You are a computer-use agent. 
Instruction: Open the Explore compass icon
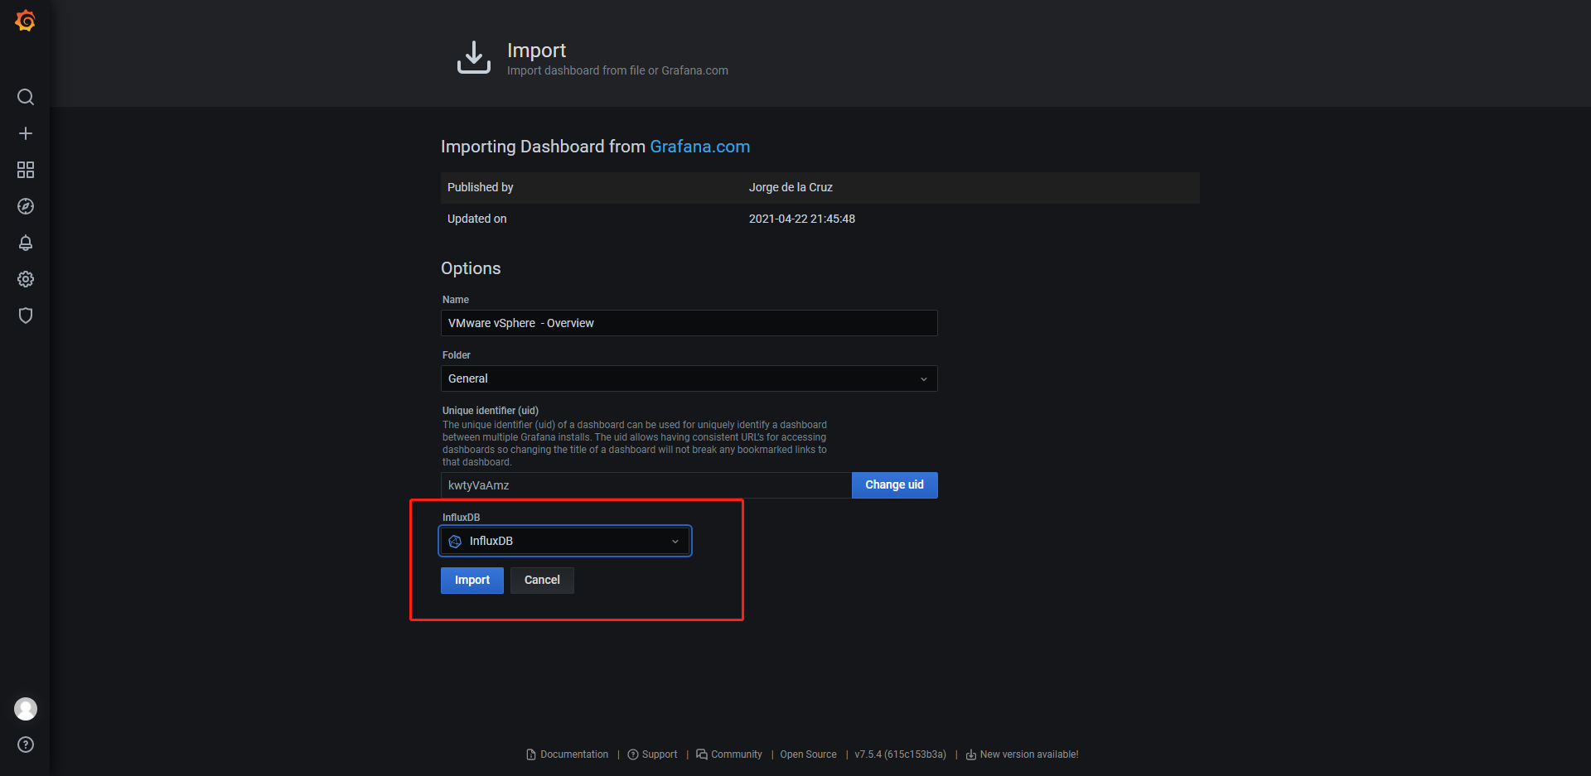[x=26, y=206]
